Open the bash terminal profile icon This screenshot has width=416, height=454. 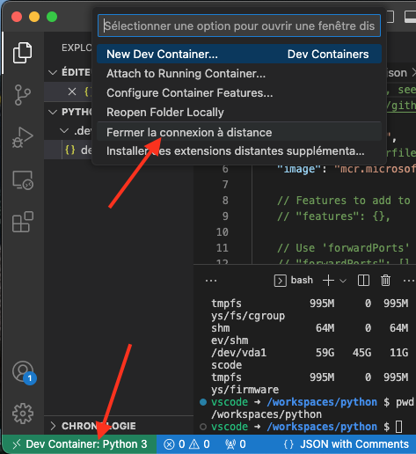coord(281,281)
